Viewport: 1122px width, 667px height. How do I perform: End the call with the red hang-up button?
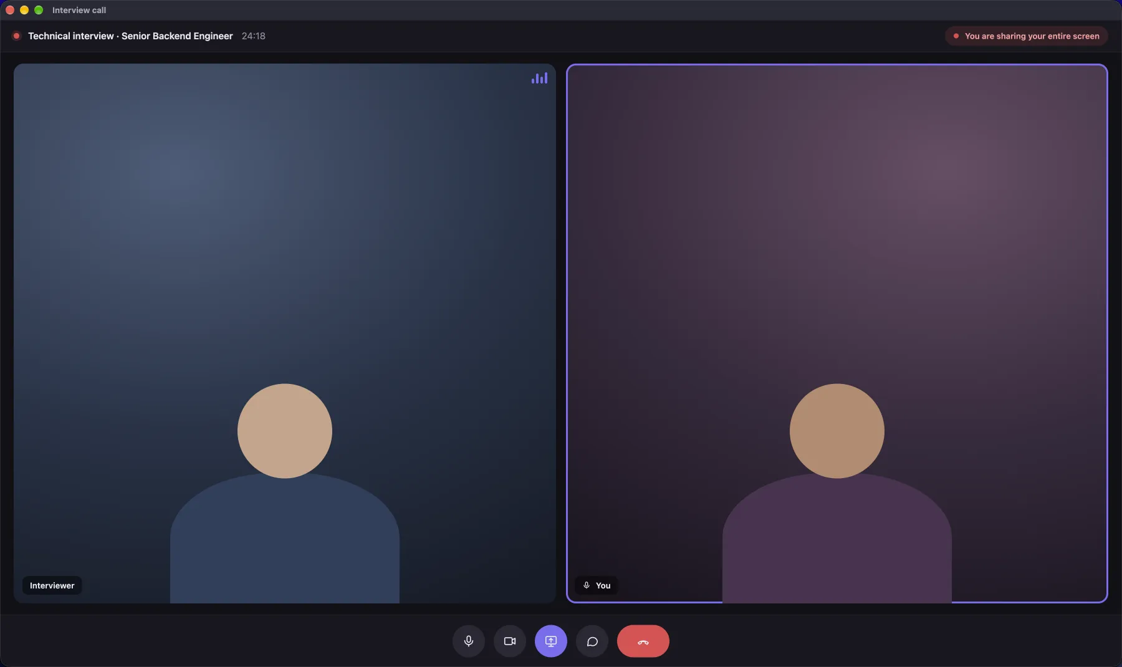pos(643,641)
